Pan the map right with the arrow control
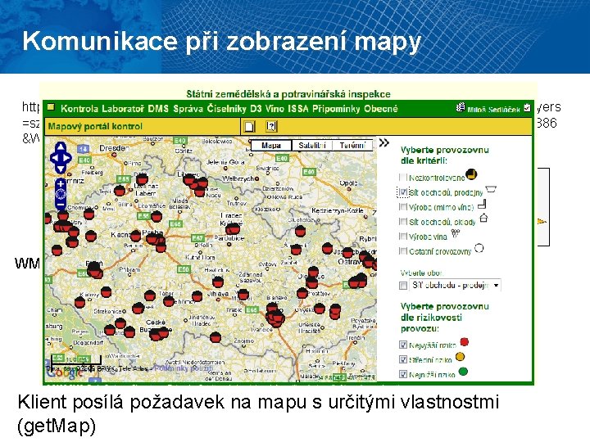The image size is (590, 442). point(68,158)
